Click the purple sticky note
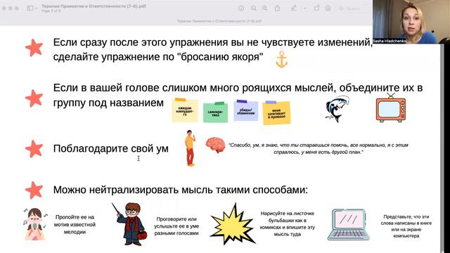The height and width of the screenshot is (253, 450). click(x=245, y=110)
